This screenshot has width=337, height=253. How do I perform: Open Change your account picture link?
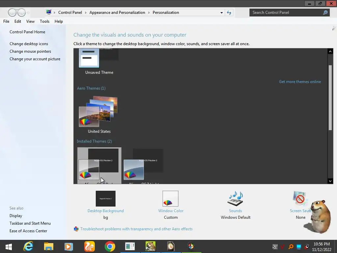(35, 59)
